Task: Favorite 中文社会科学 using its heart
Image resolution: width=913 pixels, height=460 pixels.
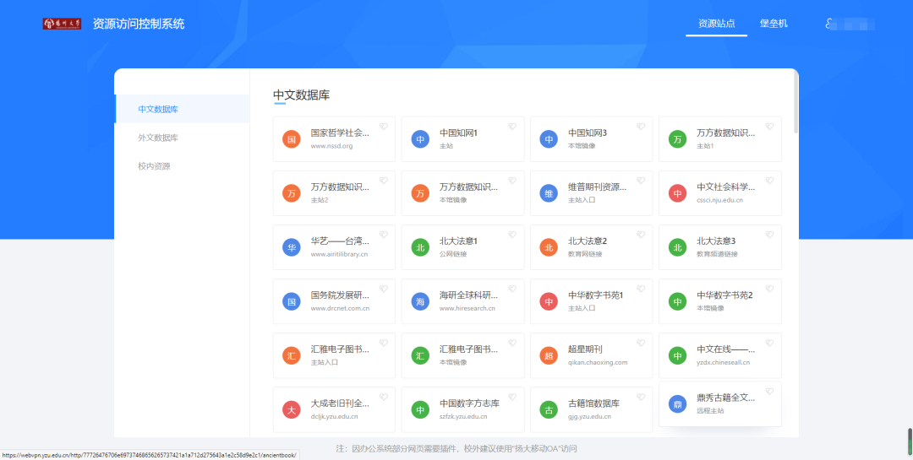Action: click(770, 181)
